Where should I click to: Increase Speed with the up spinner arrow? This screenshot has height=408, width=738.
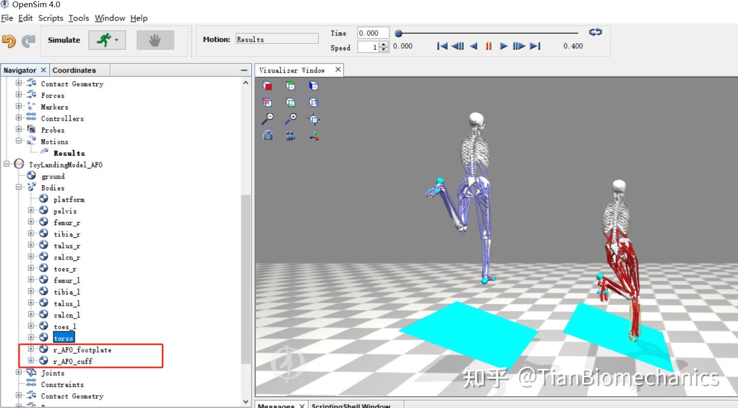pyautogui.click(x=384, y=44)
